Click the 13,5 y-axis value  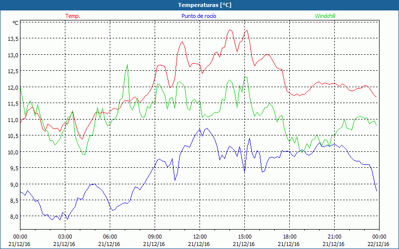pyautogui.click(x=13, y=39)
